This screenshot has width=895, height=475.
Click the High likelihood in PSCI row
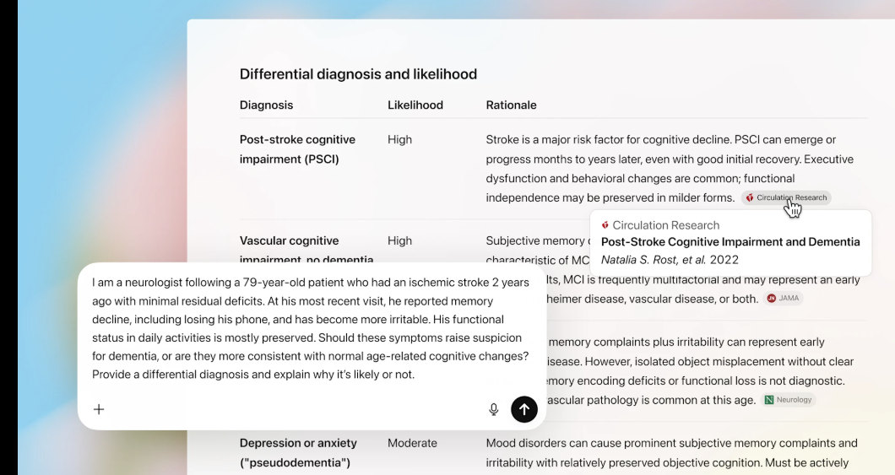tap(399, 140)
